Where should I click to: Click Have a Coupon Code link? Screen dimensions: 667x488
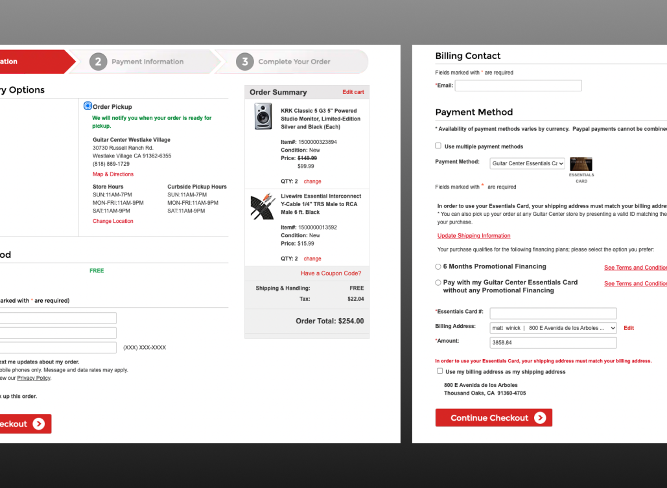click(331, 273)
